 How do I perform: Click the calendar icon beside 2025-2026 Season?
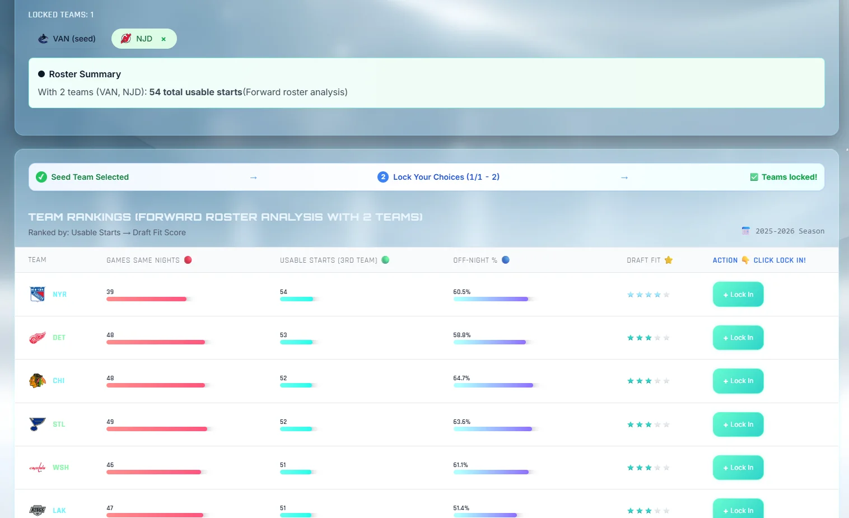746,231
